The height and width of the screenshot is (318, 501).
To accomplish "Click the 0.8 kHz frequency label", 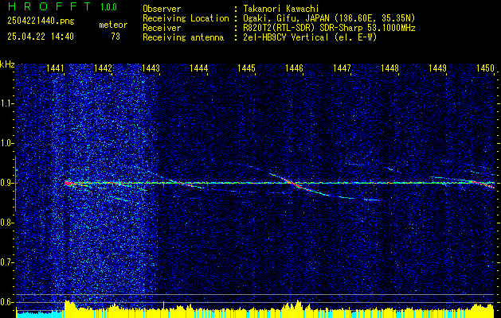I will click(x=7, y=223).
